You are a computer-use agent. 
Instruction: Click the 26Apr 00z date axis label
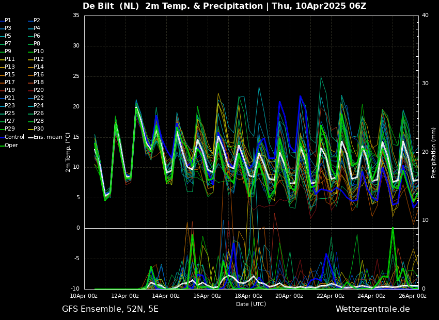click(x=413, y=296)
